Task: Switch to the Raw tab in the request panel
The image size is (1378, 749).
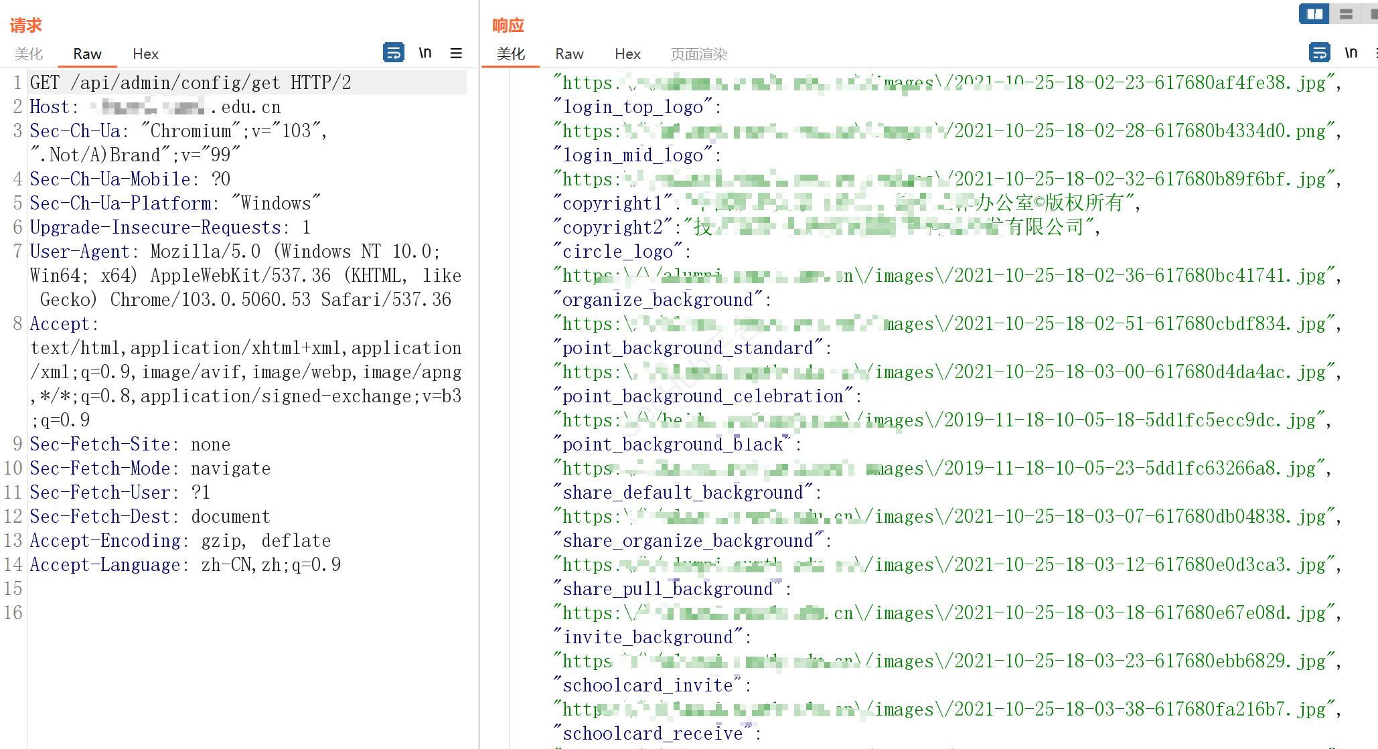Action: click(x=87, y=54)
